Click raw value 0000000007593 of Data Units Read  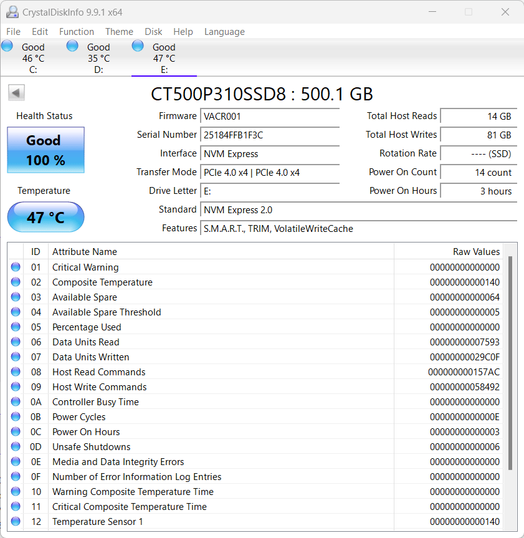point(465,342)
